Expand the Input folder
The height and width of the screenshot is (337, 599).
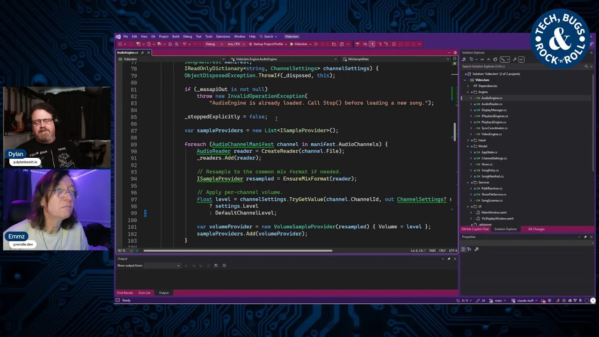click(468, 140)
